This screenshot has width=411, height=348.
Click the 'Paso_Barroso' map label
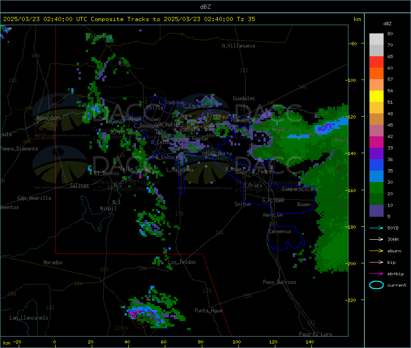click(x=279, y=282)
